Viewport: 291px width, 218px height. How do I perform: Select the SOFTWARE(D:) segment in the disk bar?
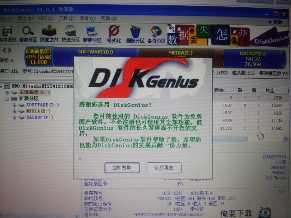95,52
